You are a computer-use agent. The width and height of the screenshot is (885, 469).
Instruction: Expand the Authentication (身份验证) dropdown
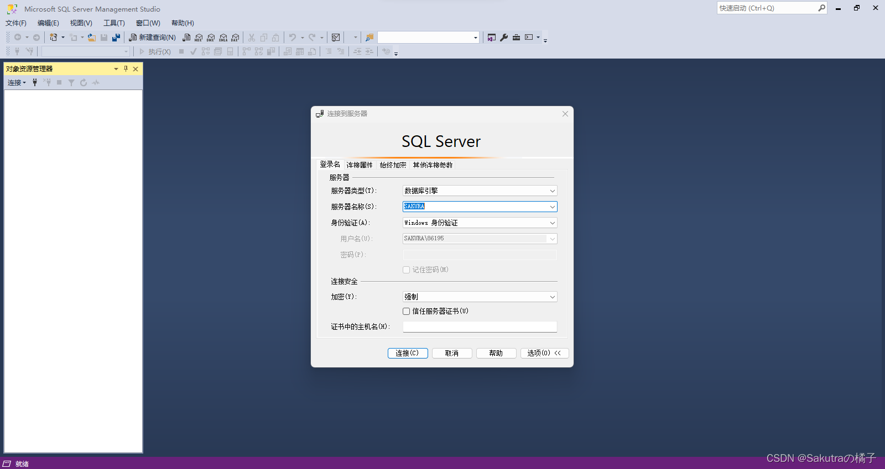552,223
